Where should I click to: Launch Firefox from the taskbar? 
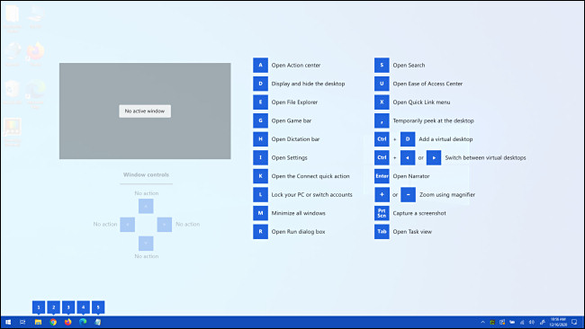pyautogui.click(x=67, y=322)
